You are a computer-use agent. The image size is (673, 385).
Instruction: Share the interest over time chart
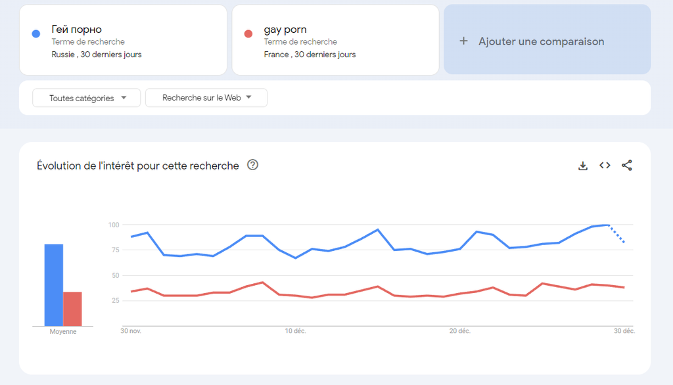pyautogui.click(x=627, y=166)
